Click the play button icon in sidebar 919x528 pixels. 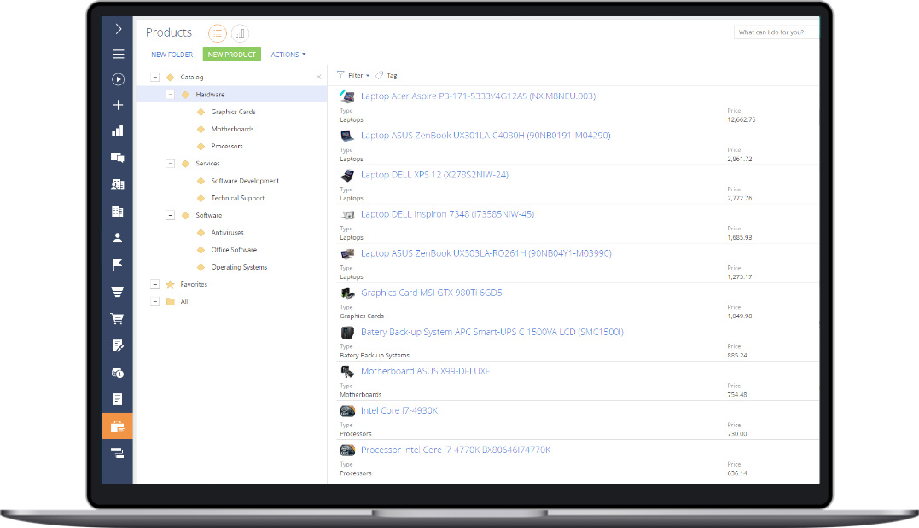coord(118,79)
